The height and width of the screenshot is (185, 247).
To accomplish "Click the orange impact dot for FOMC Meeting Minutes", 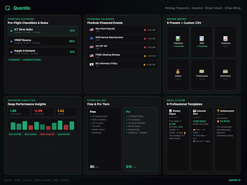I will pos(145,56).
